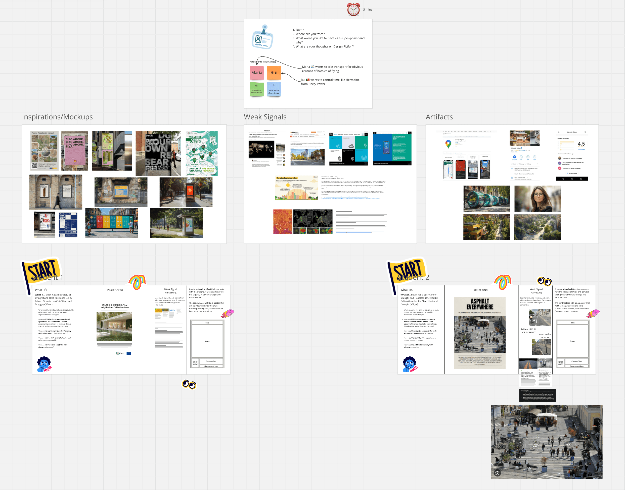Click the lens icon on large piazza photo
Screen dimensions: 625x490
497,473
